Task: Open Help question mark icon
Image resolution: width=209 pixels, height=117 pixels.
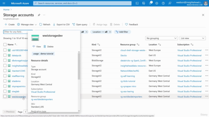Action: pos(163,3)
